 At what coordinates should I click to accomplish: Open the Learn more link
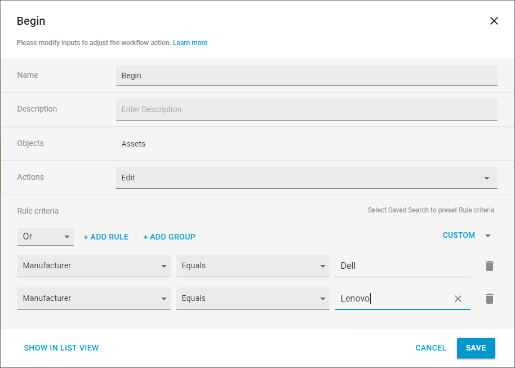tap(190, 43)
